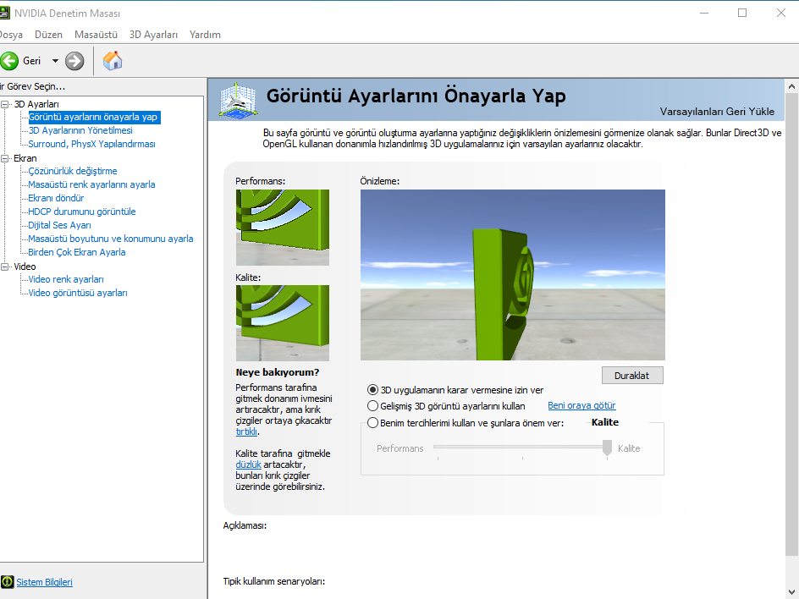The width and height of the screenshot is (799, 599).
Task: Click the NVIDIA title bar app icon
Action: click(4, 13)
